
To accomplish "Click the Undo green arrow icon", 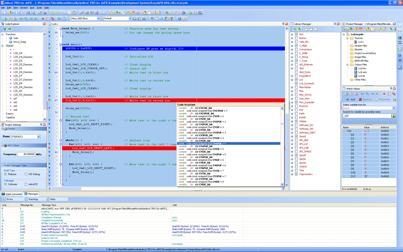I will click(53, 12).
